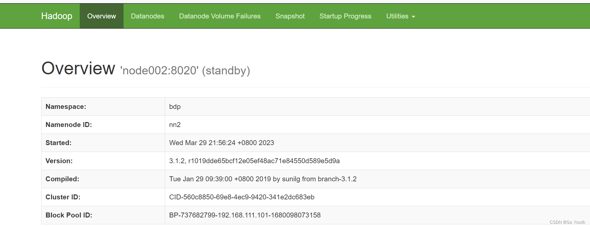View the Startup Progress tab

[345, 16]
